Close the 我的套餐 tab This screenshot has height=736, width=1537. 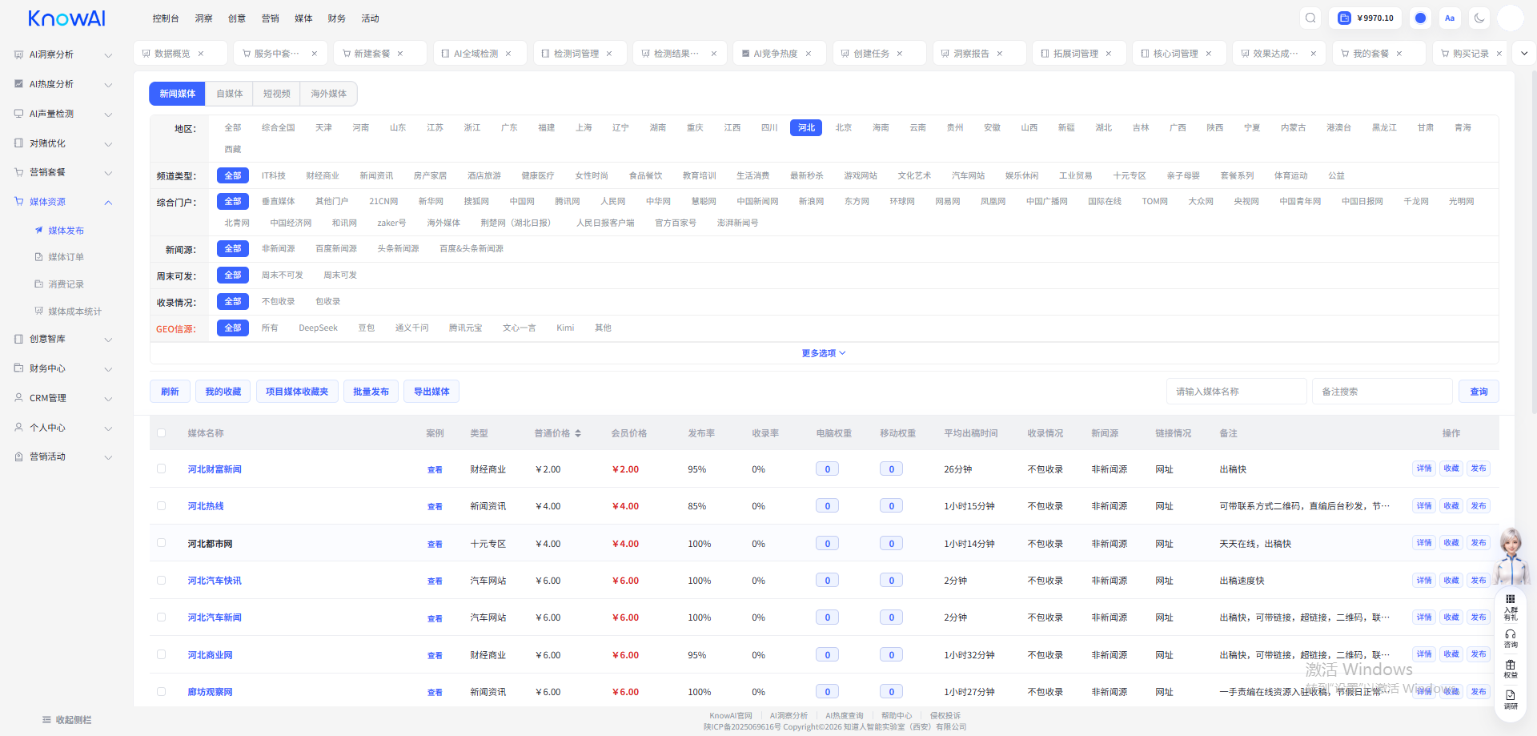[x=1399, y=54]
